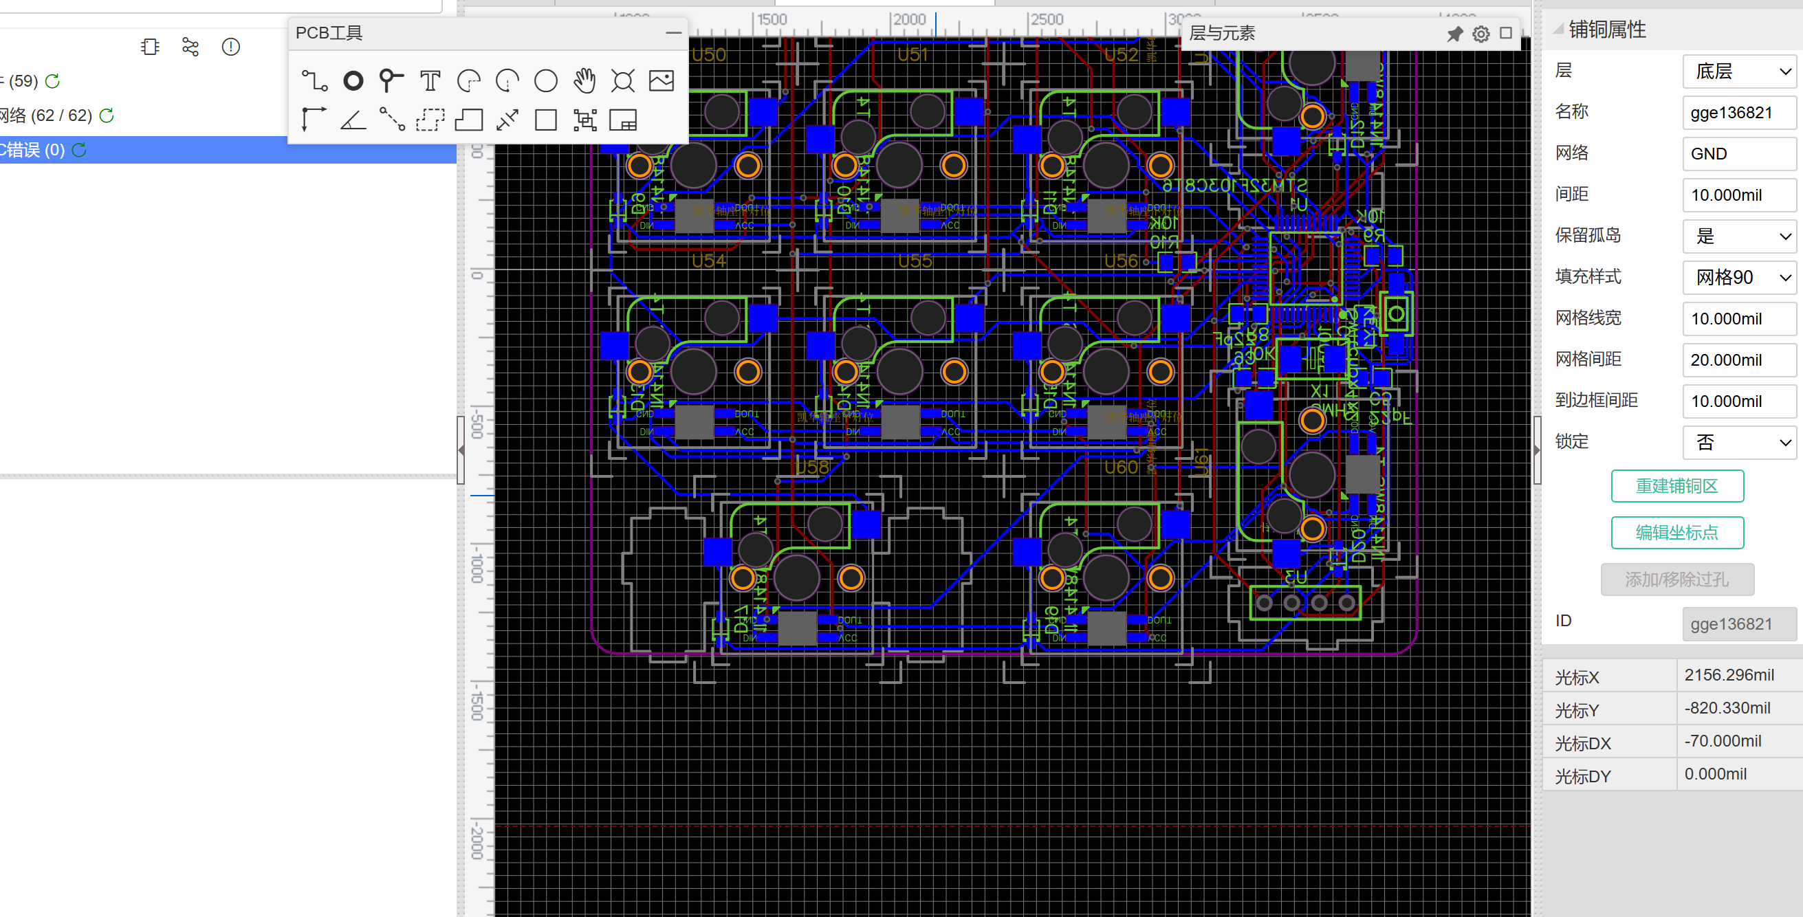
Task: Open the 保留孤岛 dropdown
Action: point(1738,236)
